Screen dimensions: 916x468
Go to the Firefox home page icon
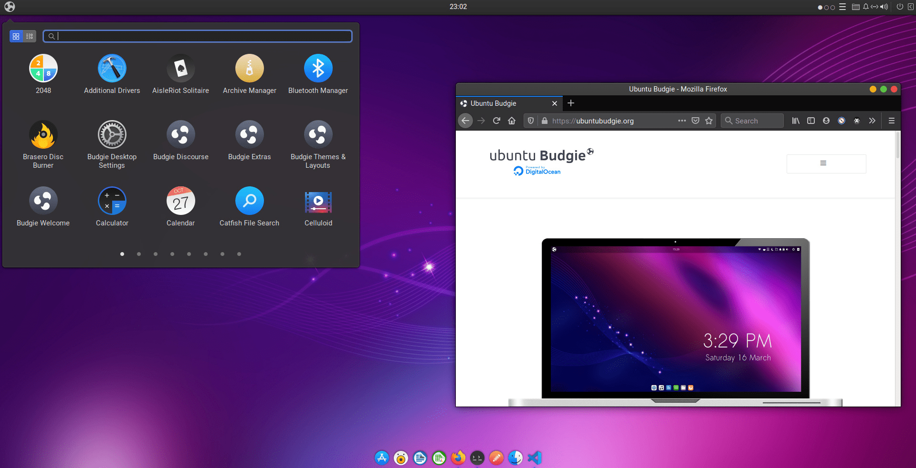[512, 121]
